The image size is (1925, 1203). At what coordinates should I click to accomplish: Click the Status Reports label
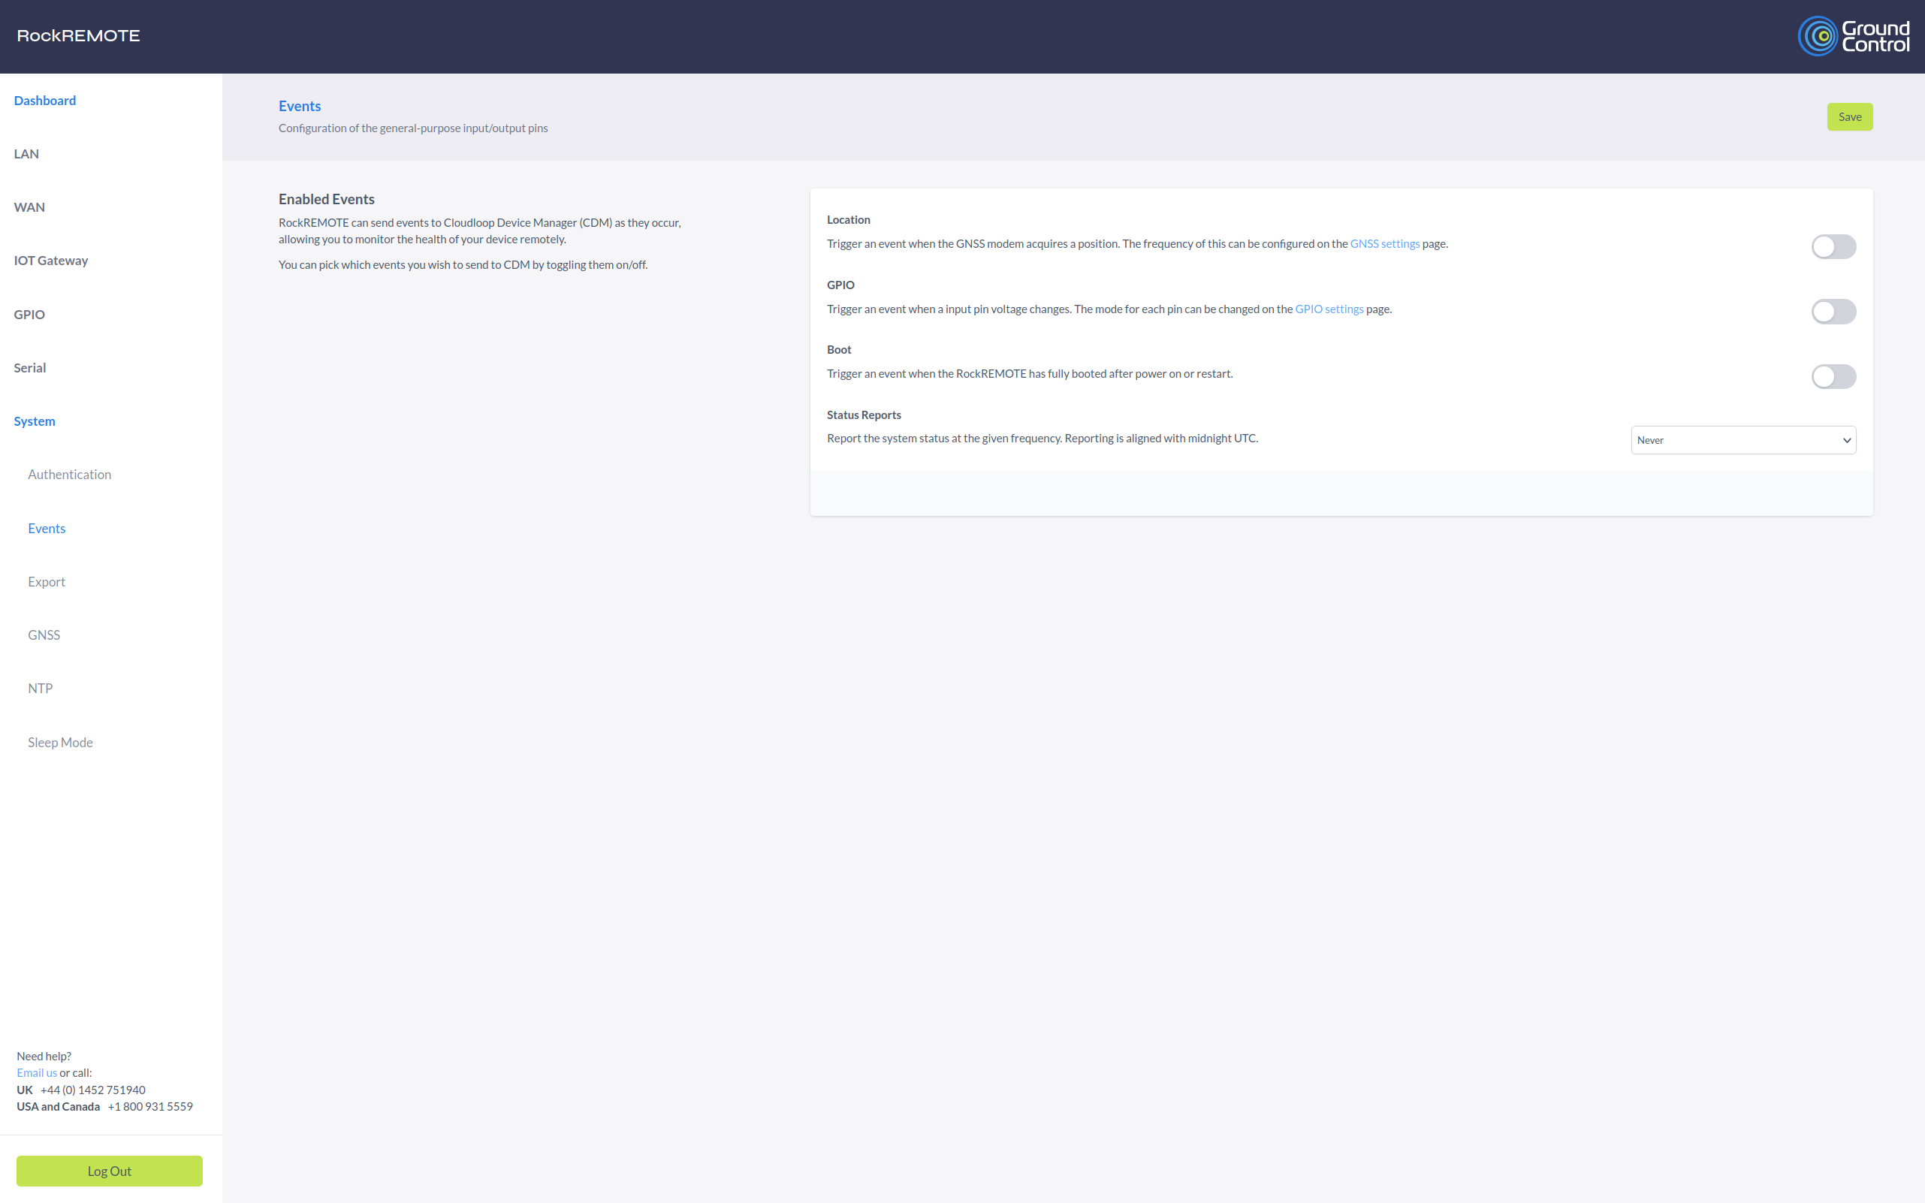[x=864, y=415]
